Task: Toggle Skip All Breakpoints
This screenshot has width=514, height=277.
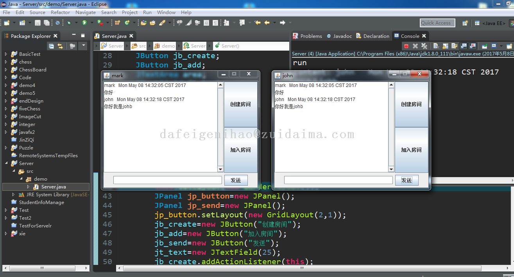Action: tap(57, 23)
